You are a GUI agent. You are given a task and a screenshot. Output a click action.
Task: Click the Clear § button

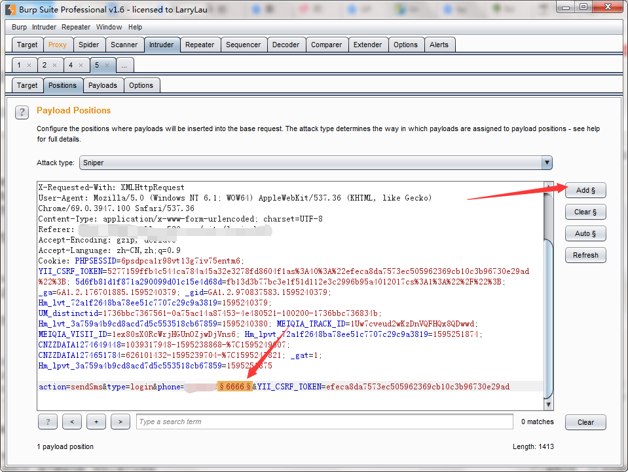[x=585, y=212]
